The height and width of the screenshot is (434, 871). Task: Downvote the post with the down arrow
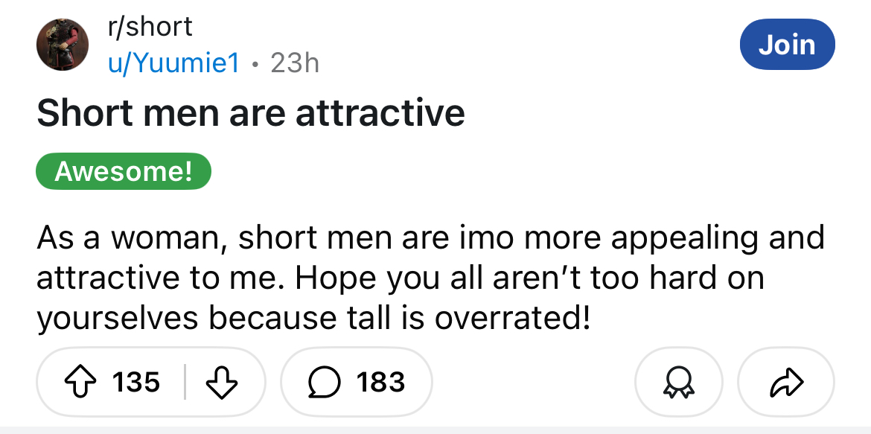[x=220, y=382]
